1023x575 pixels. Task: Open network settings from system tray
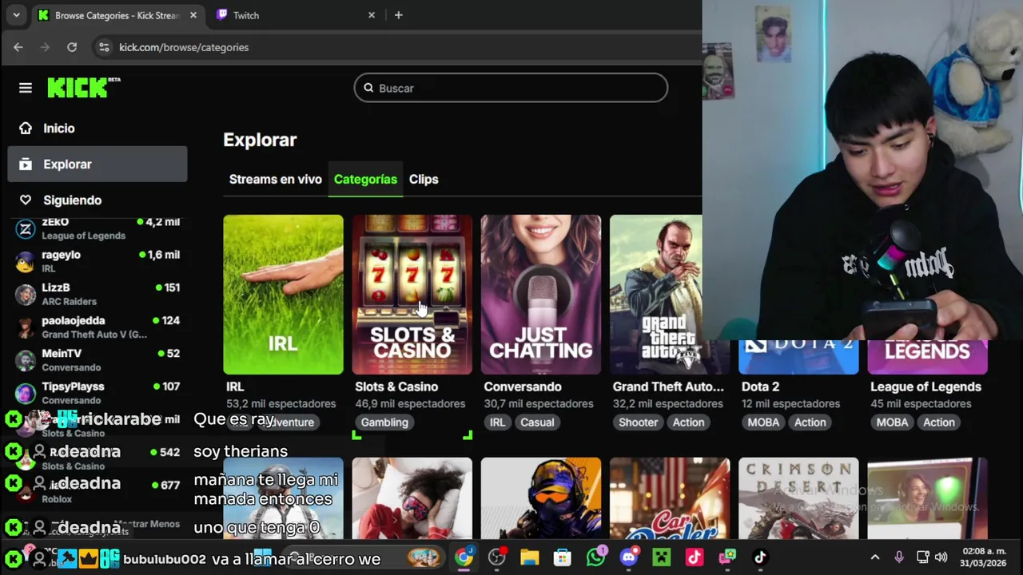(922, 557)
